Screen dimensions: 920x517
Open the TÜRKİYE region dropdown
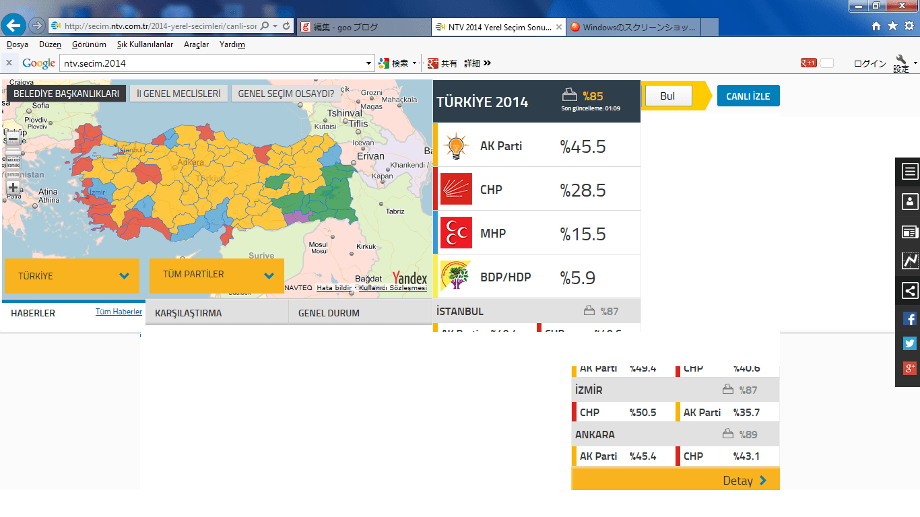pos(72,276)
